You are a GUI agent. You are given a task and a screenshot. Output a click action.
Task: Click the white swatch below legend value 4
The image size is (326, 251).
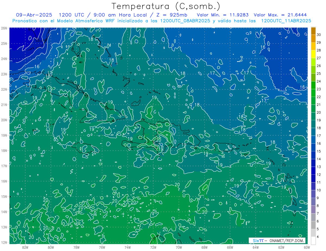click(x=313, y=240)
